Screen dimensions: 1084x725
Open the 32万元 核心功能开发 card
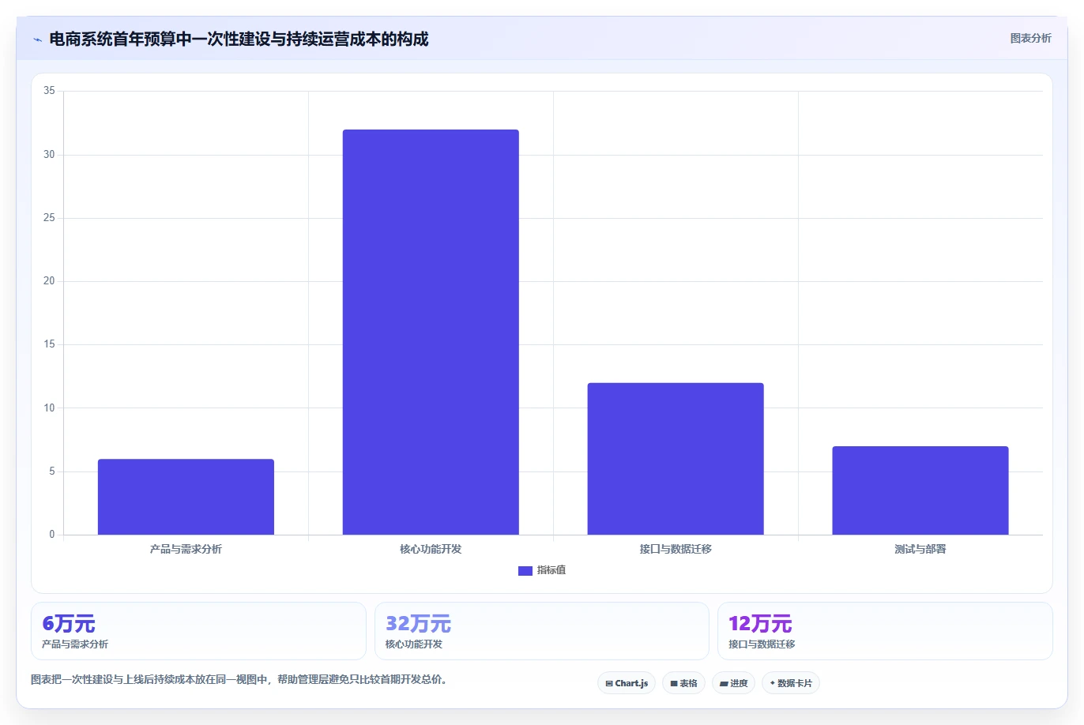(x=541, y=631)
